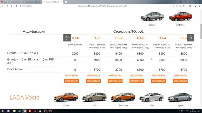This screenshot has height=113, width=202.
Task: Click записаться button under TO-1
Action: tap(93, 81)
